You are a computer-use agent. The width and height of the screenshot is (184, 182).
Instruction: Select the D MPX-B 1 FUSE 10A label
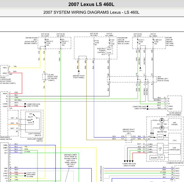click(158, 42)
